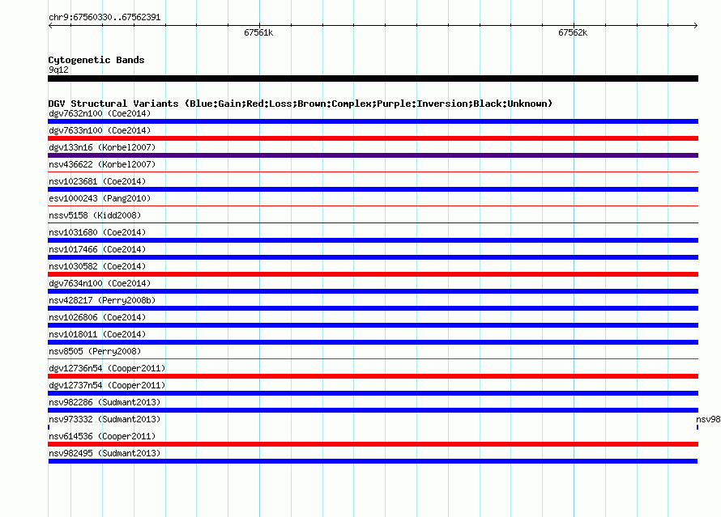The width and height of the screenshot is (721, 517).
Task: Select the nsv428217 (Perry2008b) blue bar
Action: click(373, 308)
